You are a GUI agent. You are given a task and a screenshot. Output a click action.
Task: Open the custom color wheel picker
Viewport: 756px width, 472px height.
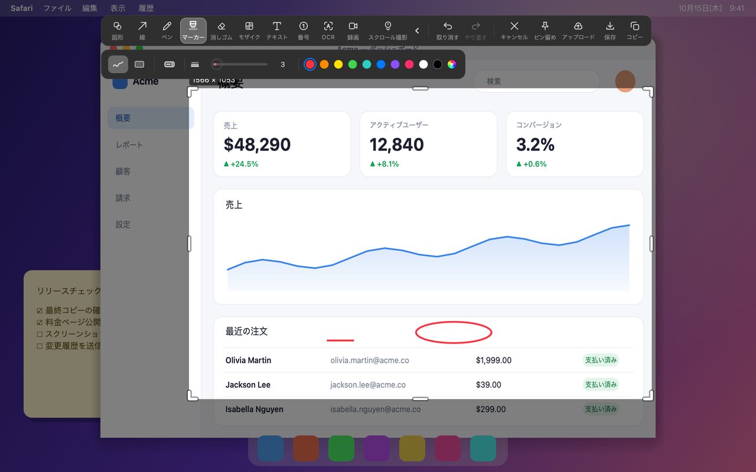tap(452, 64)
